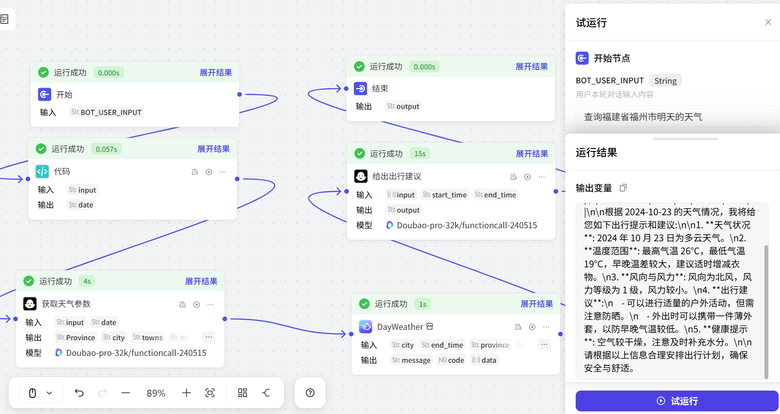Screen dimensions: 780x414
Task: Click the zoom in plus icon
Action: [x=187, y=393]
